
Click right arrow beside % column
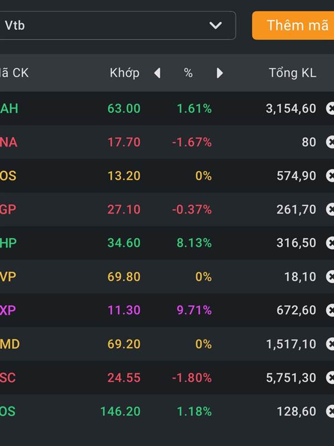pos(219,73)
